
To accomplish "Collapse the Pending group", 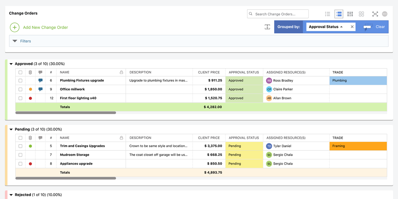I will tap(11, 130).
